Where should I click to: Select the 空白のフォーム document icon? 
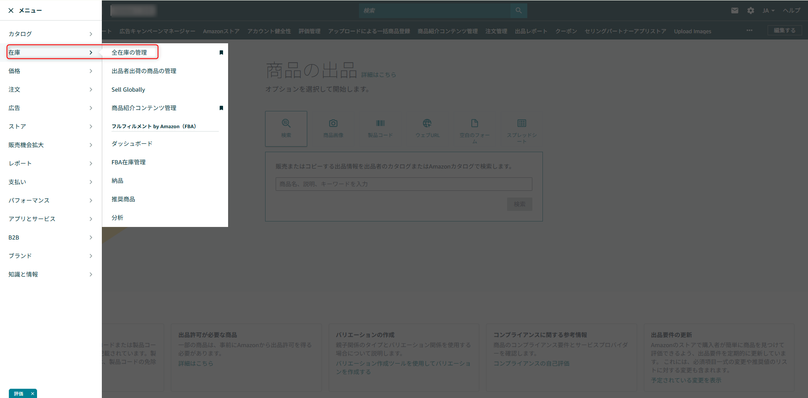coord(474,124)
